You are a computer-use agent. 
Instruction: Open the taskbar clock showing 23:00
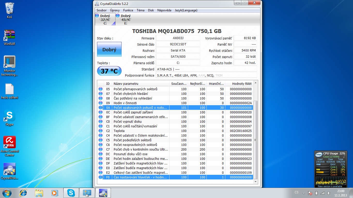pyautogui.click(x=341, y=193)
